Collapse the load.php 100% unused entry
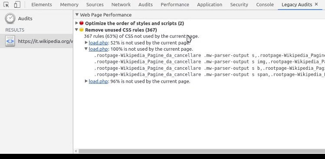 86,49
